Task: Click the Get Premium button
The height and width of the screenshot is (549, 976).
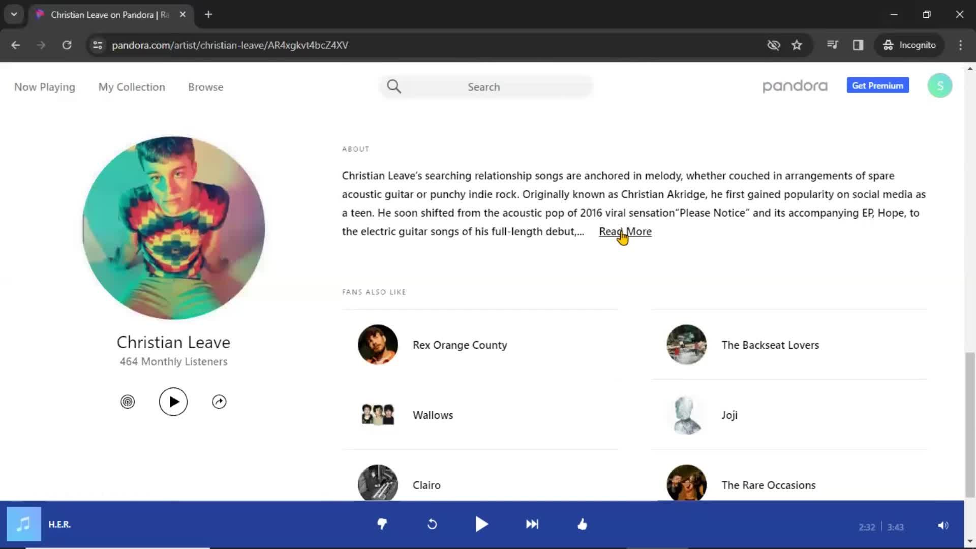Action: [877, 85]
